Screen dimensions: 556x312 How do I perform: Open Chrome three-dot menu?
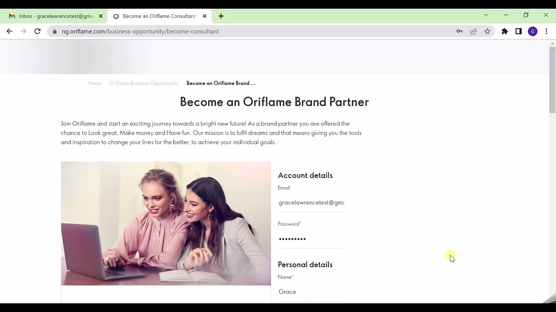point(546,31)
